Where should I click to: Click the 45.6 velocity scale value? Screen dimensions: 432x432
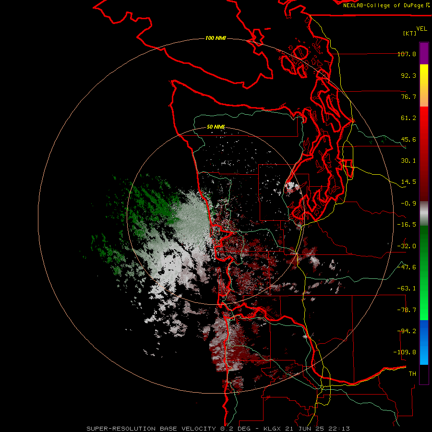pos(408,139)
